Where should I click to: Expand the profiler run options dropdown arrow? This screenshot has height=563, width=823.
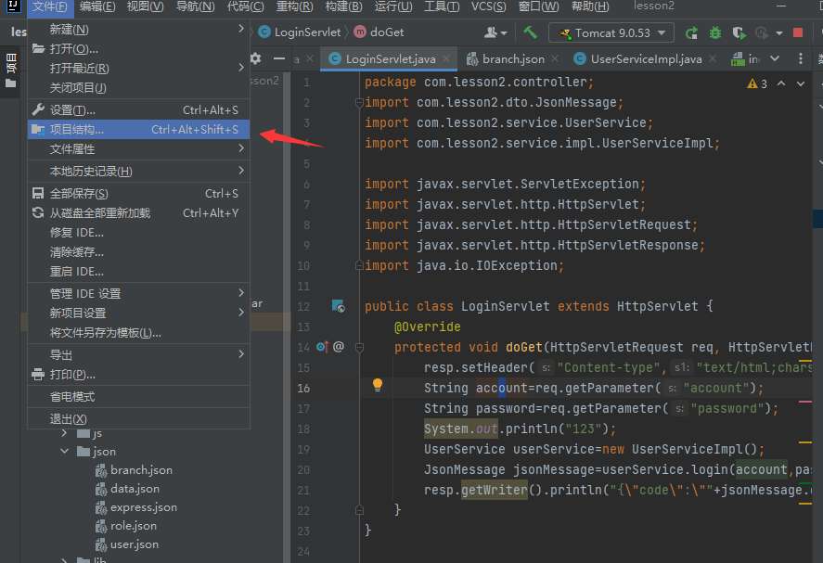[779, 33]
